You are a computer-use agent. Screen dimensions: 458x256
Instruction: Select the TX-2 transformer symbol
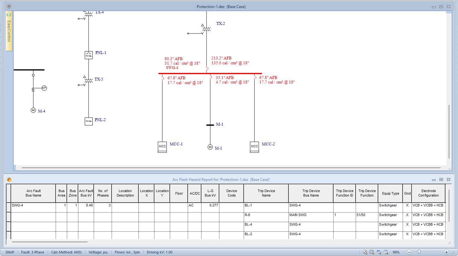tap(206, 29)
